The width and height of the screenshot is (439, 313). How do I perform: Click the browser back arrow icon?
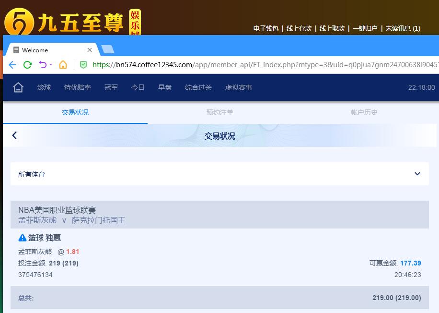12,65
